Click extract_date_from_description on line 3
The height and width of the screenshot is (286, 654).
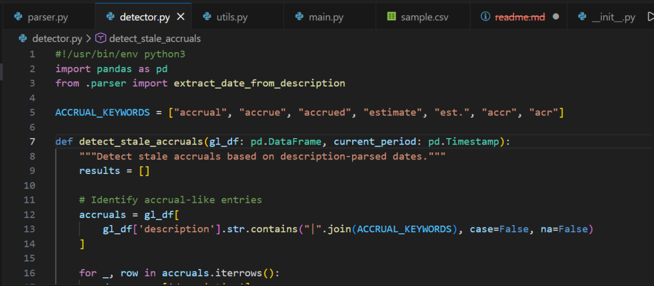point(259,83)
